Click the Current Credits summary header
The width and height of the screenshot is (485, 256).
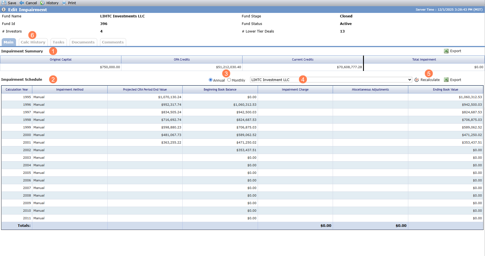(x=303, y=59)
